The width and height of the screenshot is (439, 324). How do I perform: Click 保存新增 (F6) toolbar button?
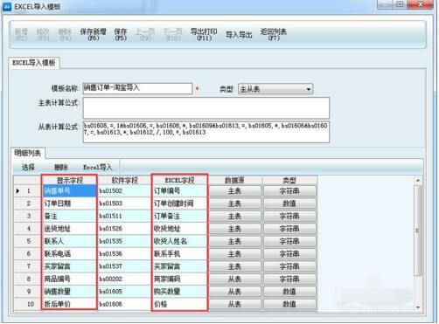coord(94,34)
